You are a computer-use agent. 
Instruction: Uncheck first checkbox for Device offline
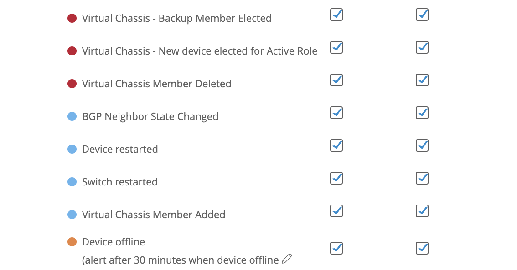point(336,248)
